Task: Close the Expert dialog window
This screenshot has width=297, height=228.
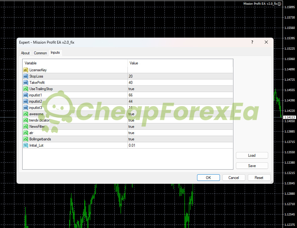Action: (x=266, y=42)
